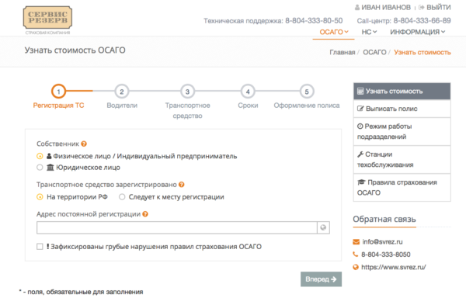
Task: Open Узнать стоимость sidebar item
Action: coord(402,91)
